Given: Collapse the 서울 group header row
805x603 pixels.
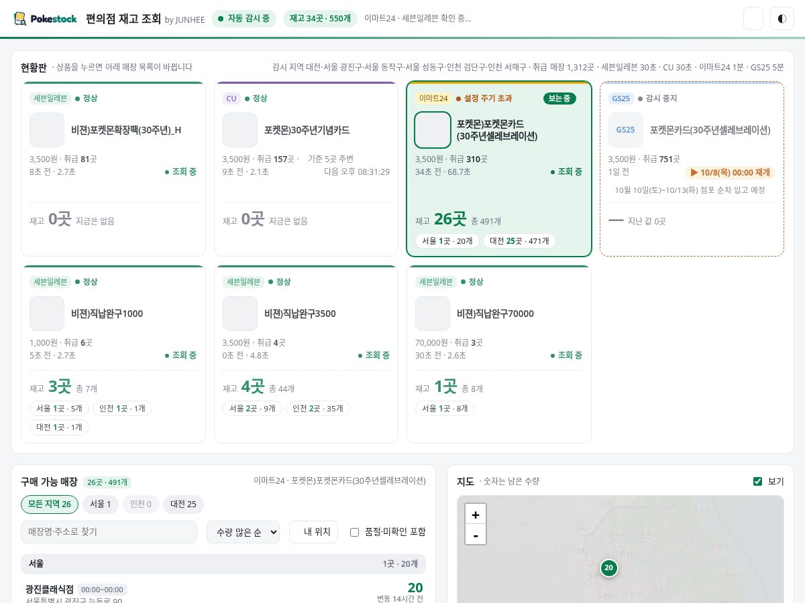Looking at the screenshot, I should point(223,564).
